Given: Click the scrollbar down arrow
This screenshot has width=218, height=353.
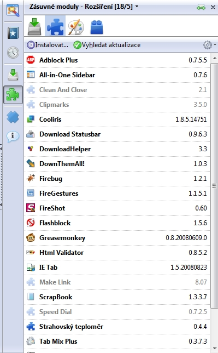Looking at the screenshot, I should [x=214, y=349].
